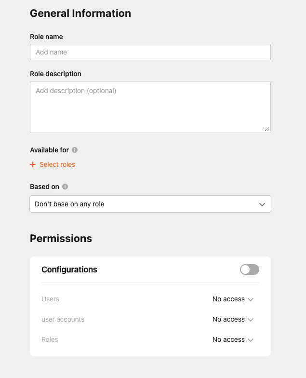Click the chevron next to Users No access

click(x=251, y=300)
